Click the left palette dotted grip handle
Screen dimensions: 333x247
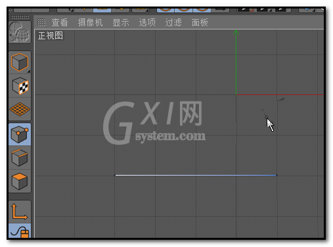pos(20,17)
